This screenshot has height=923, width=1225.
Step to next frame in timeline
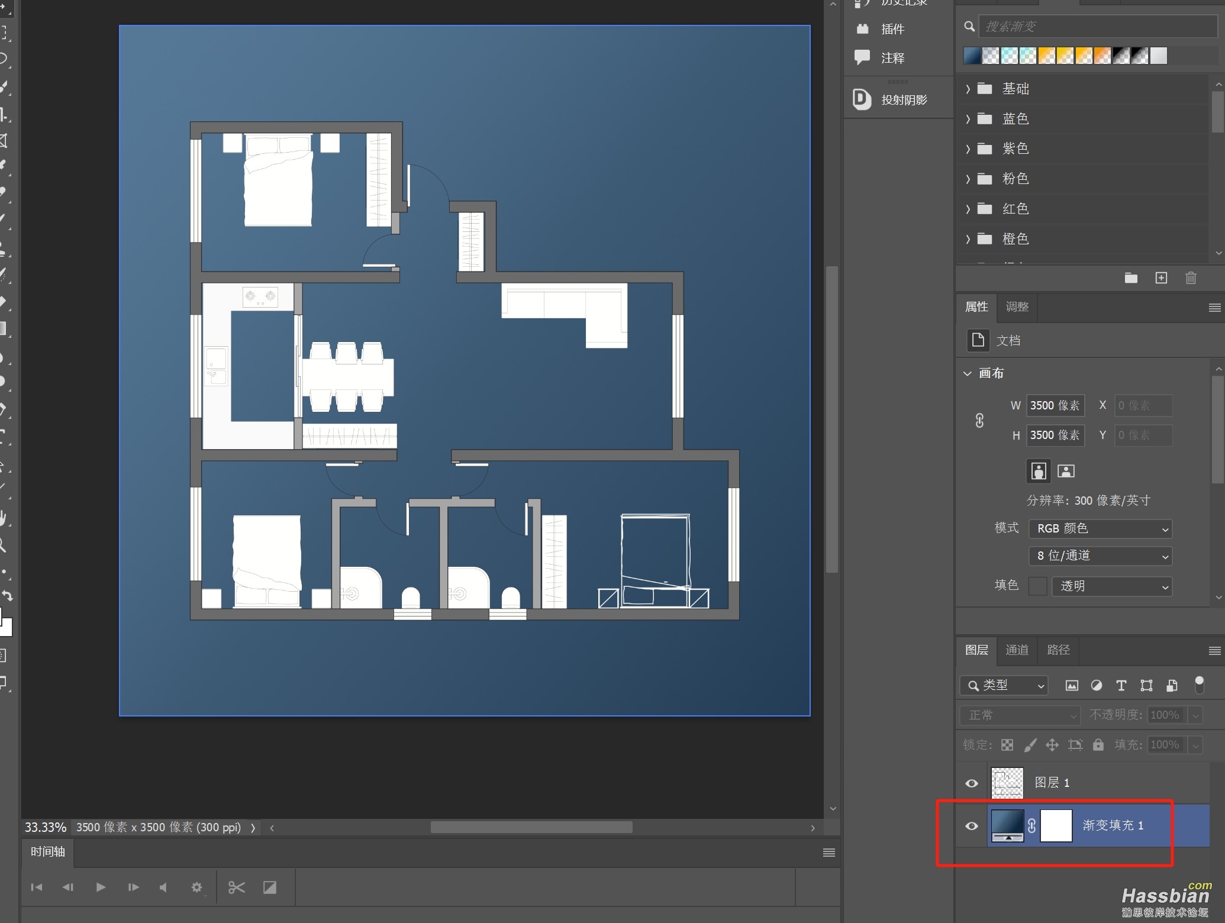133,887
